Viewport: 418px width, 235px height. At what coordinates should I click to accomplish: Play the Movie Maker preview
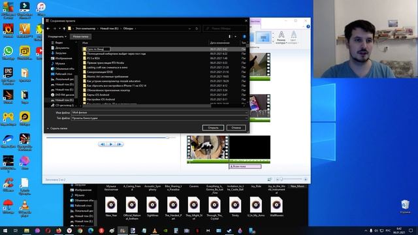111,144
